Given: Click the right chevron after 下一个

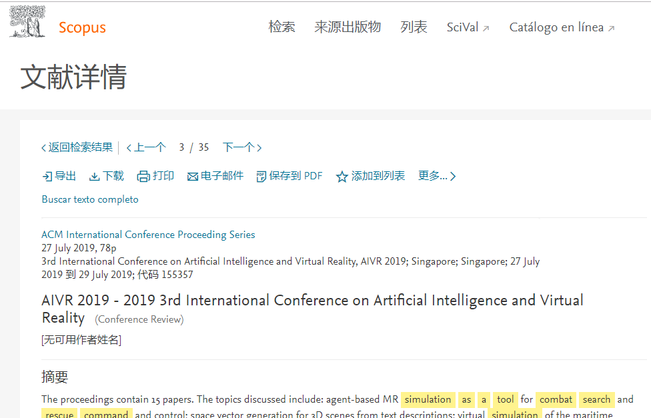Looking at the screenshot, I should 259,148.
